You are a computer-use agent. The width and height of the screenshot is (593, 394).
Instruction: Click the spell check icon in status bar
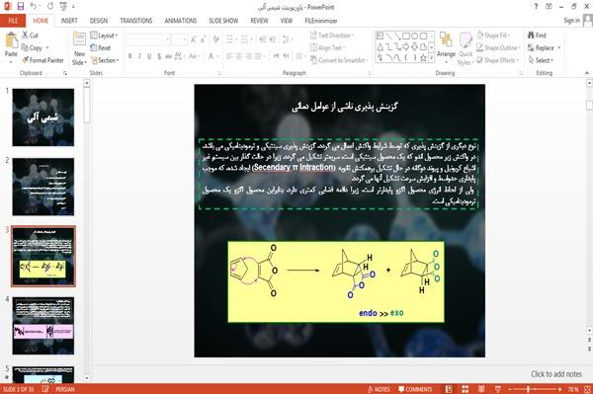(x=45, y=389)
